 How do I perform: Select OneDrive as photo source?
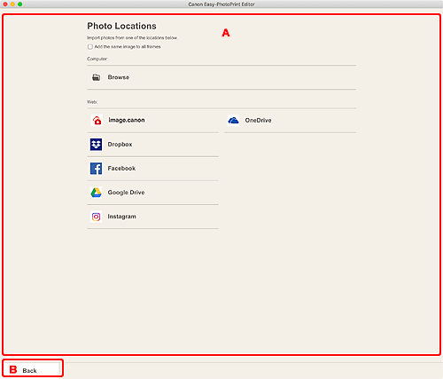pyautogui.click(x=290, y=121)
